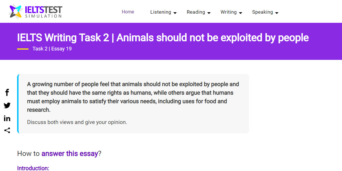Click the Writing menu label
Screen dimensions: 342x171
click(x=229, y=12)
